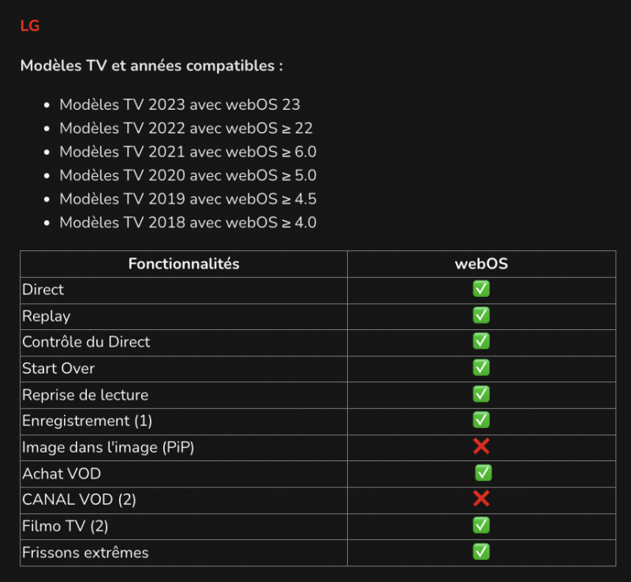Screen dimensions: 631x582
Task: Click the Fonctionnalités column header
Action: (x=184, y=264)
